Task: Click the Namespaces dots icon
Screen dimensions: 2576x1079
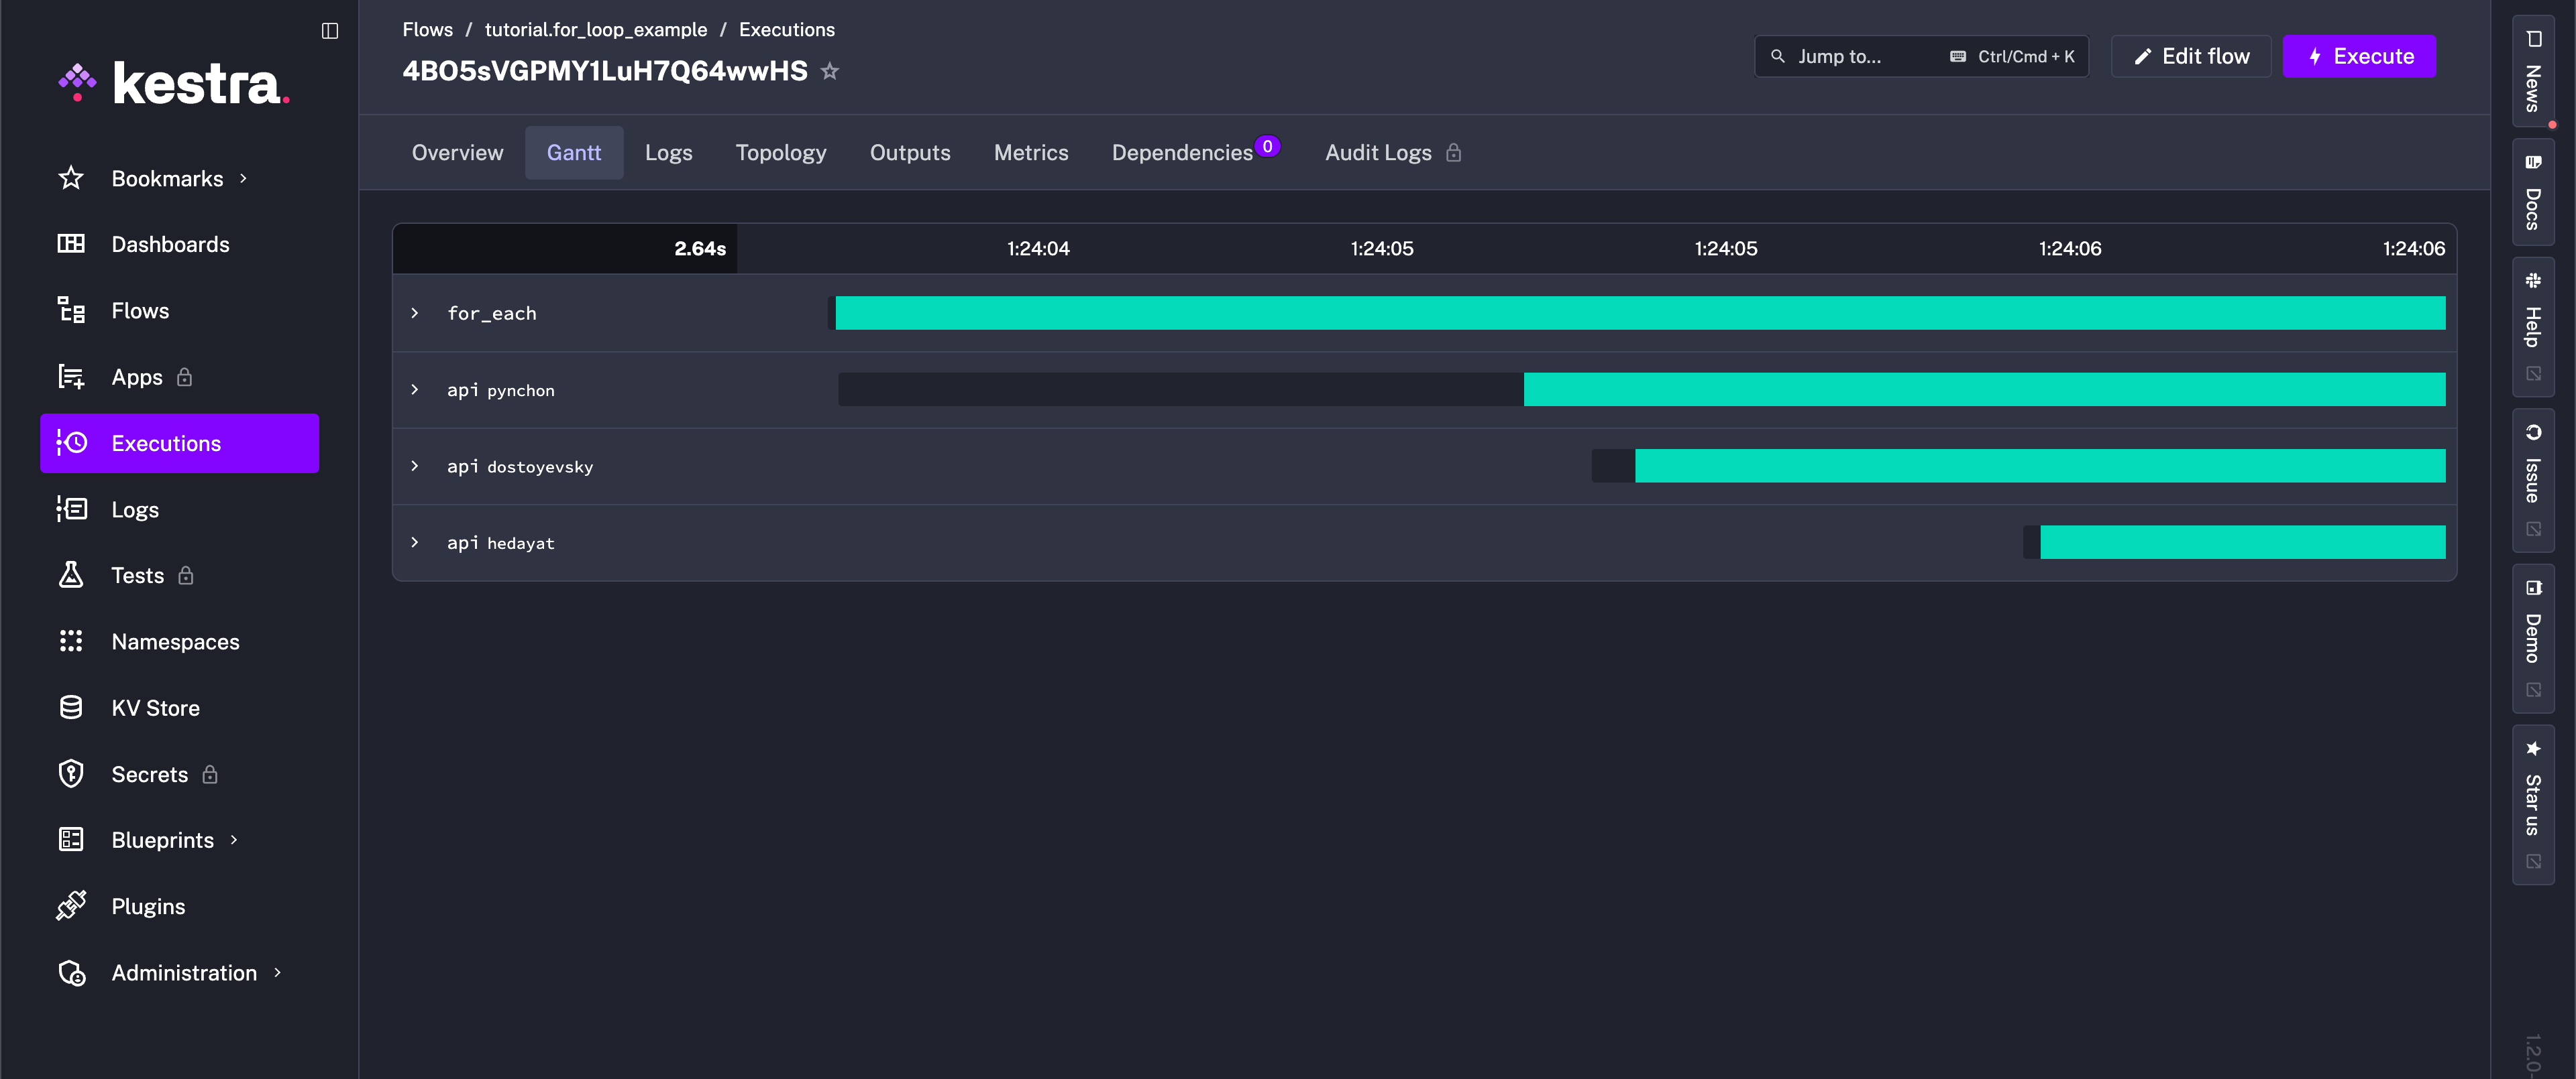Action: [71, 641]
